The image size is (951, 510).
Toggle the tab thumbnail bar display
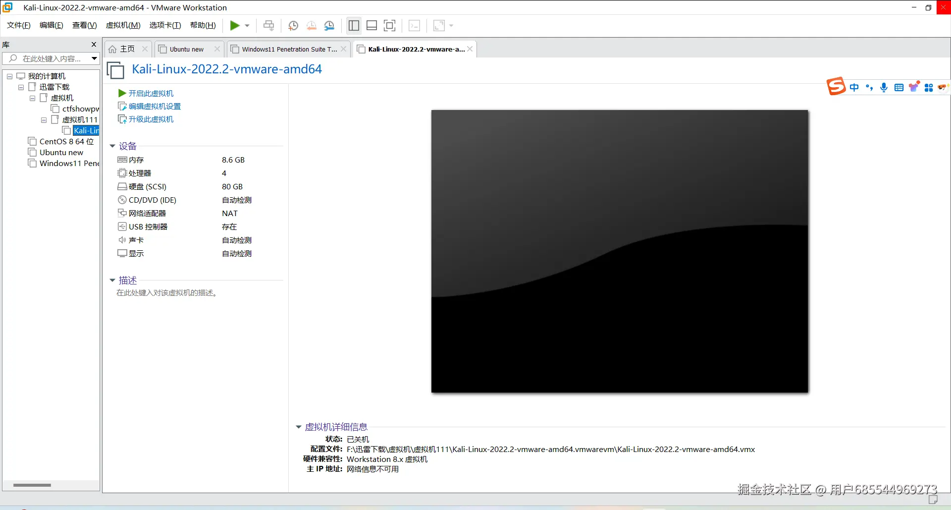372,26
